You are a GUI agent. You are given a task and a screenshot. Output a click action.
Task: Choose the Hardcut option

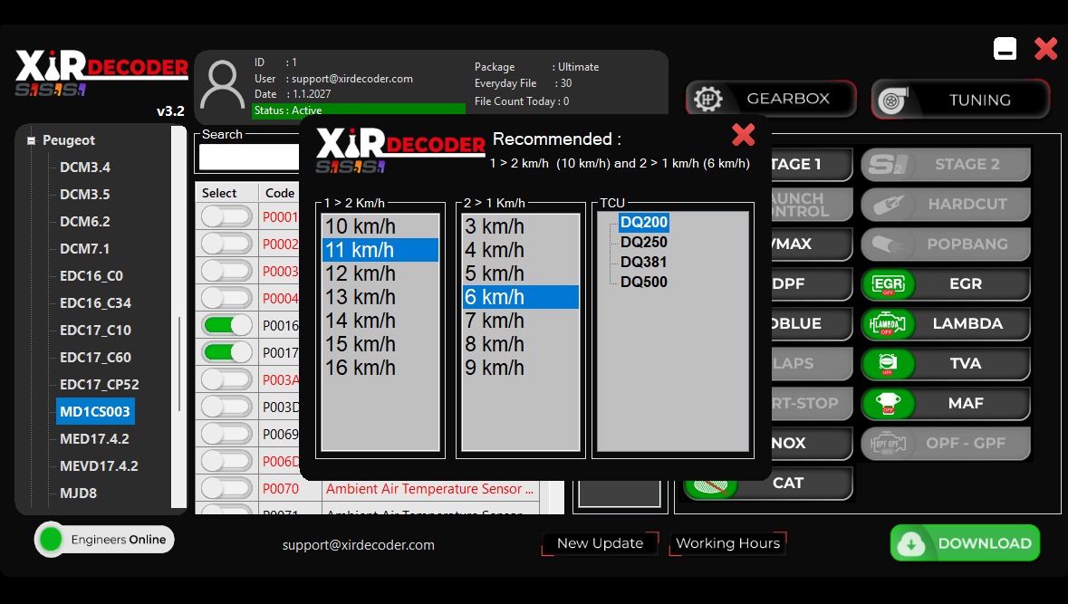coord(946,204)
